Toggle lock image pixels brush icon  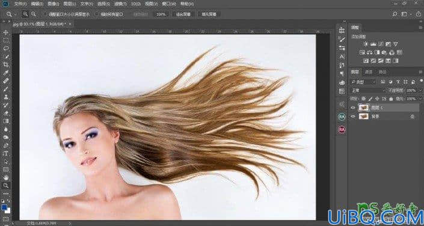click(x=370, y=99)
